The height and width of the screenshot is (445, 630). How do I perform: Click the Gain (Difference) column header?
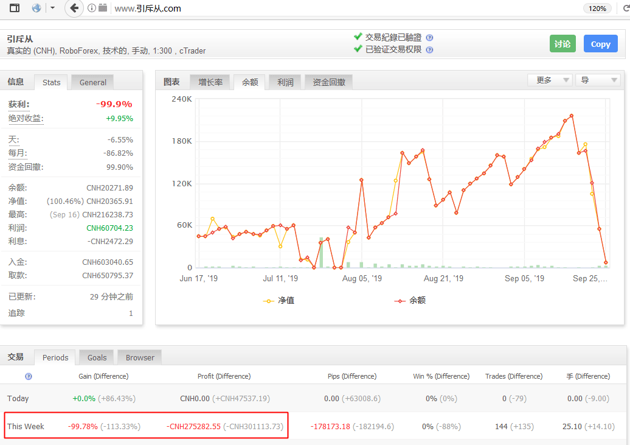(103, 376)
